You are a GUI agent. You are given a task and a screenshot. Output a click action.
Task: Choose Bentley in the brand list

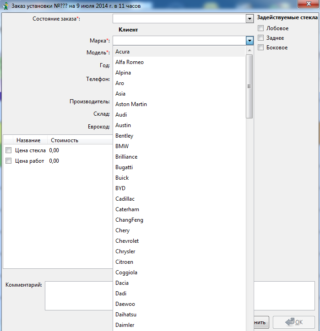pos(179,136)
